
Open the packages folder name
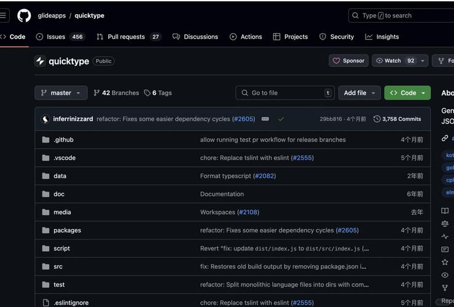(67, 230)
